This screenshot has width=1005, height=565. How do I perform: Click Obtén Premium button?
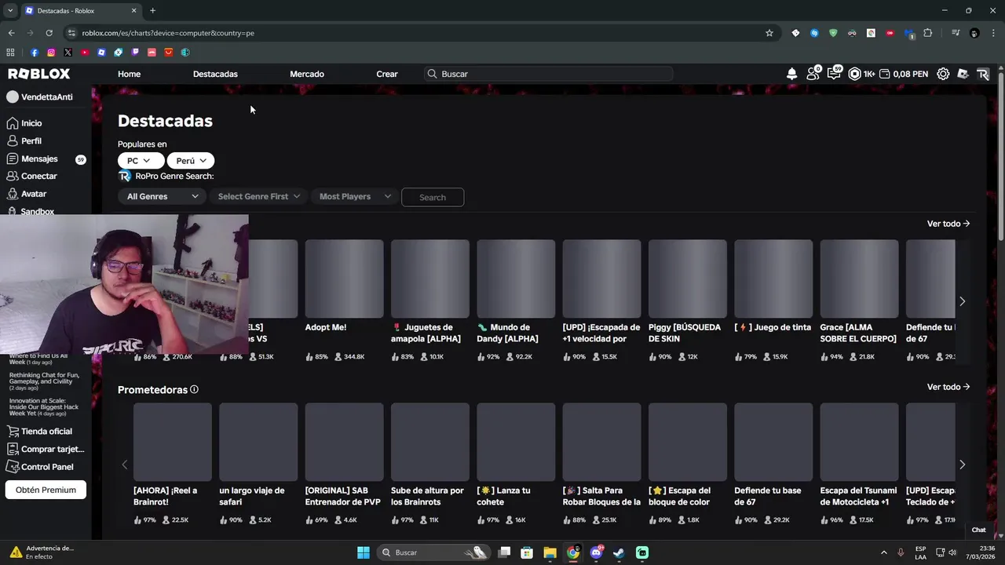coord(46,490)
